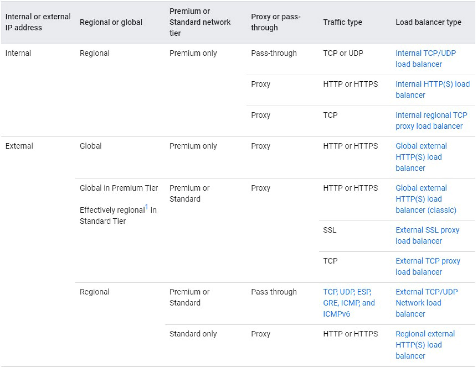Click the TCP, UDP, ESP, GRE, ICMP traffic link

click(349, 303)
